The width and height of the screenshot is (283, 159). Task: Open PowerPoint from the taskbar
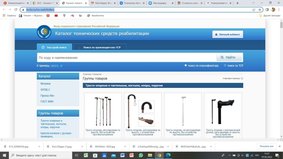click(132, 155)
